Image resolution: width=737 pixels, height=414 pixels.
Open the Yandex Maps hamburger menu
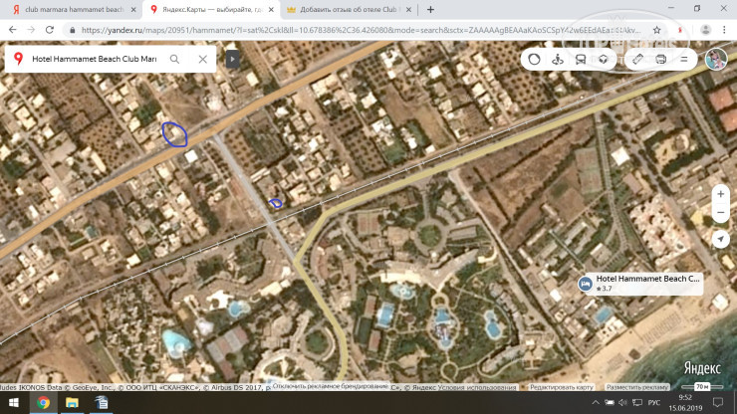(683, 59)
